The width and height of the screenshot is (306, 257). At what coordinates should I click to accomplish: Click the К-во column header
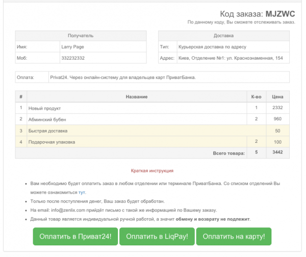point(256,96)
